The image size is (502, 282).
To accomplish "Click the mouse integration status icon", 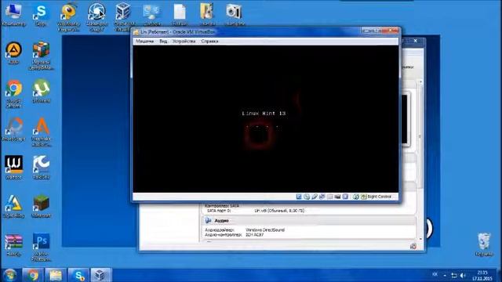I will [355, 197].
